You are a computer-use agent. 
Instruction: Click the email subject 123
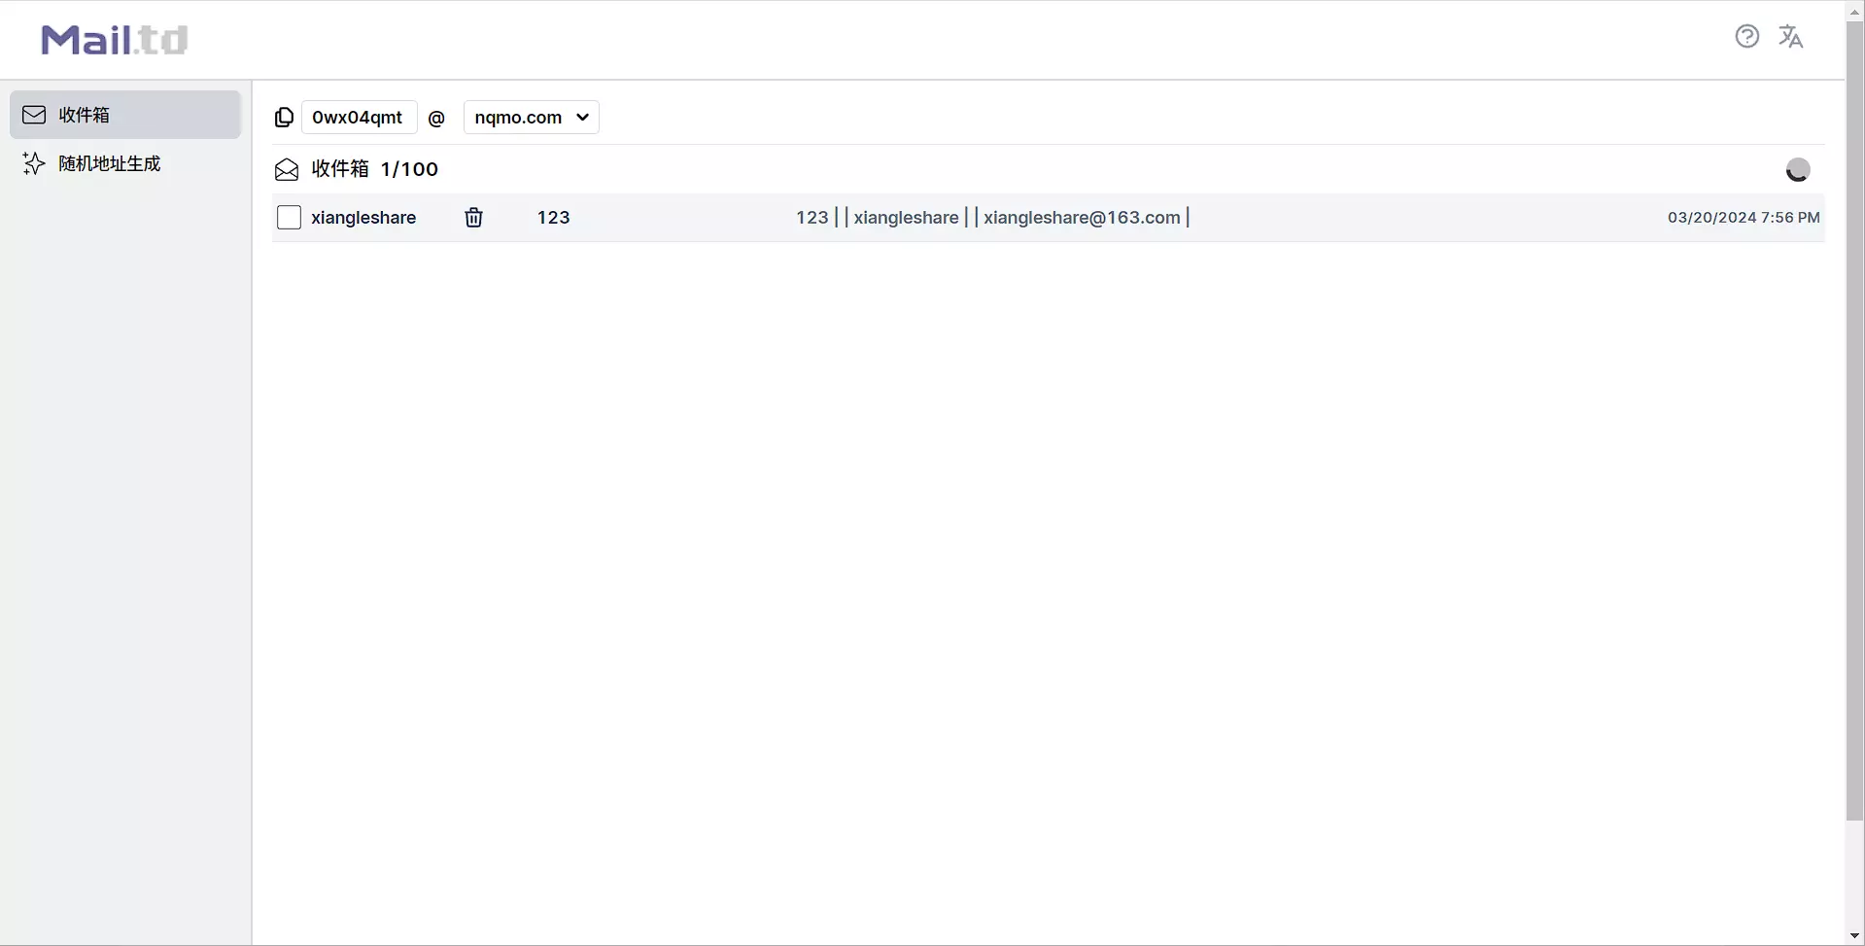click(x=553, y=218)
